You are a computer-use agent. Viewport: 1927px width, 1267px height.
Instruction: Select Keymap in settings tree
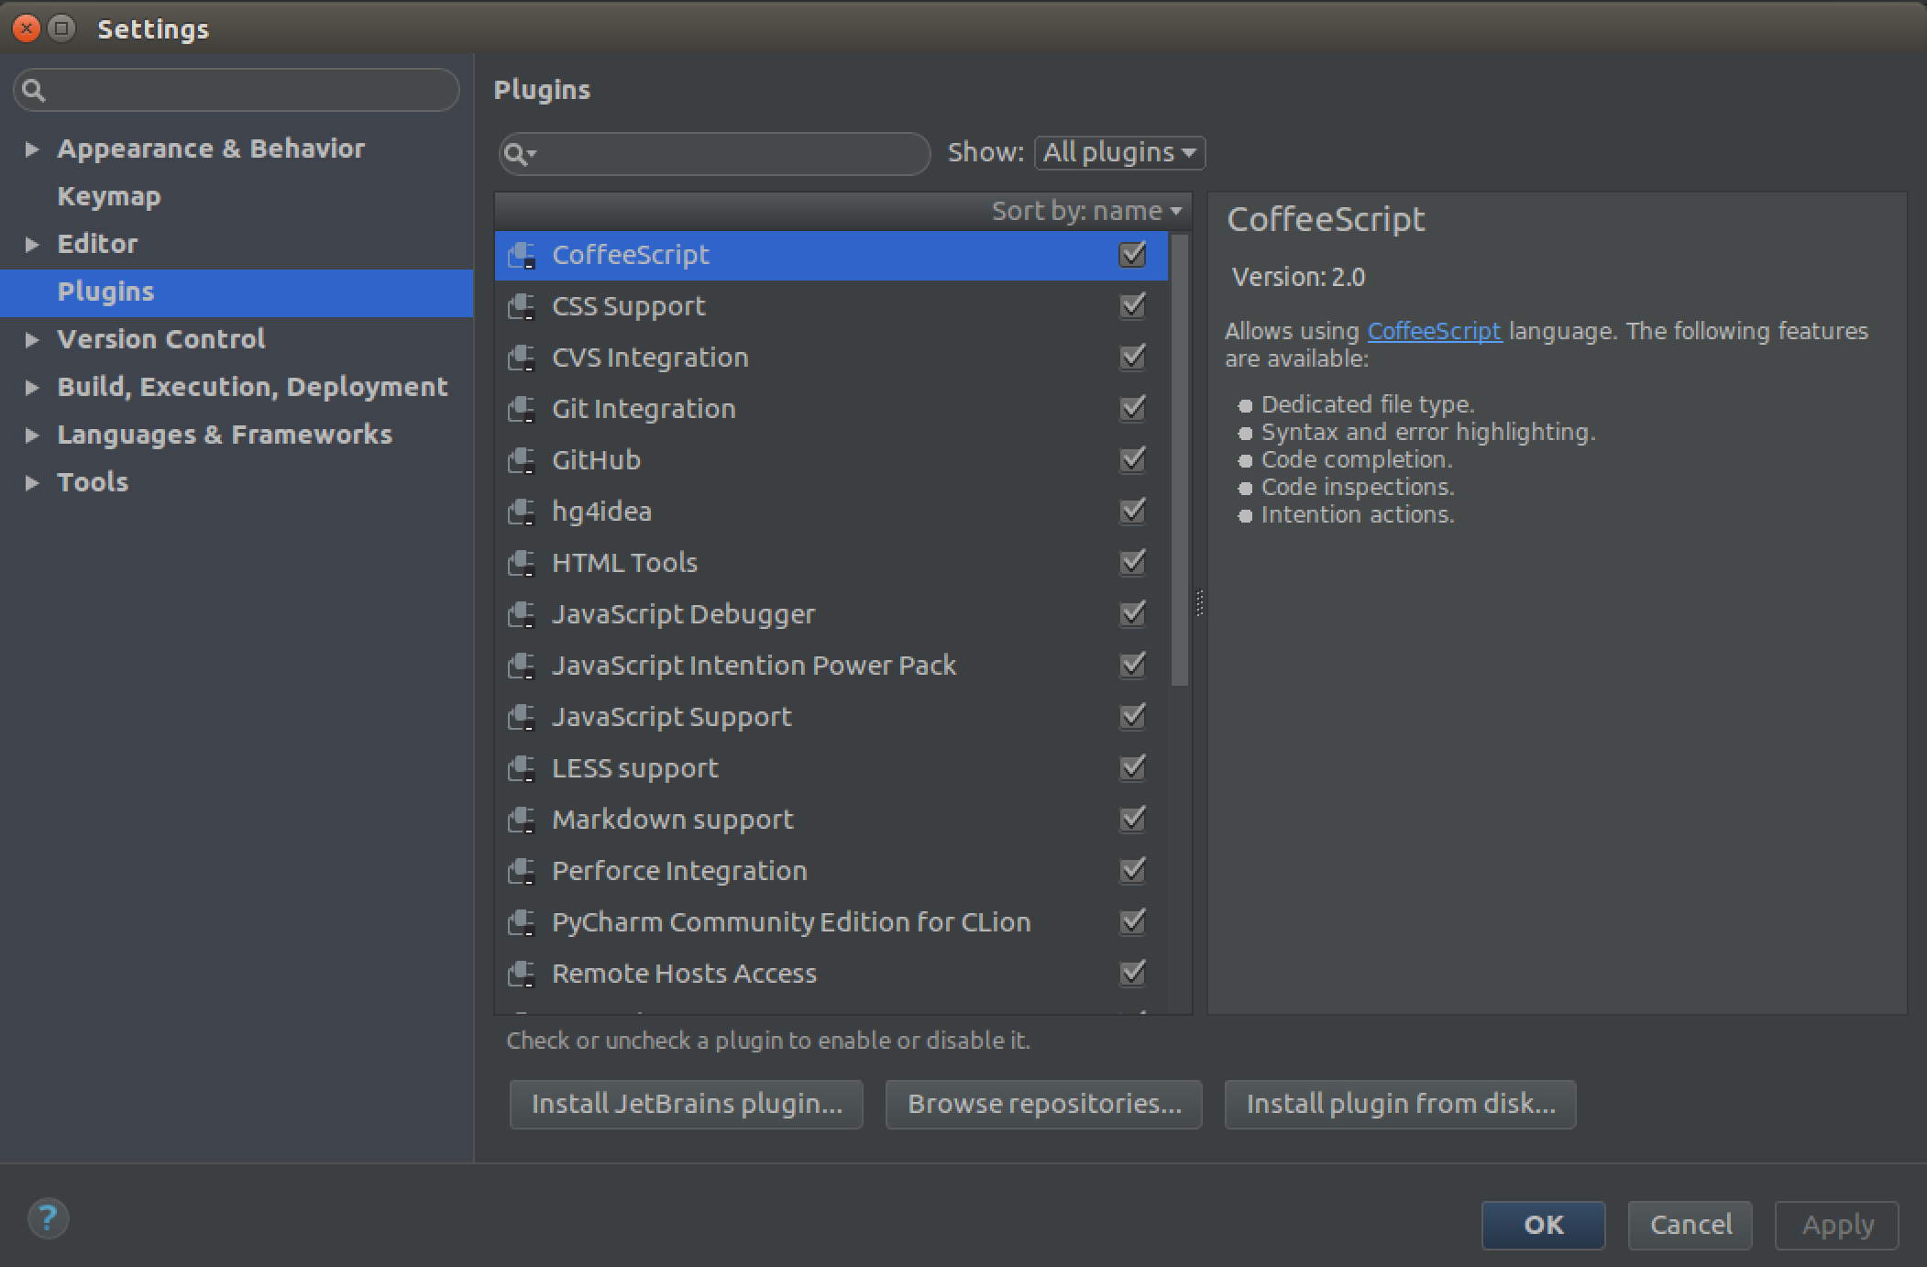[109, 196]
